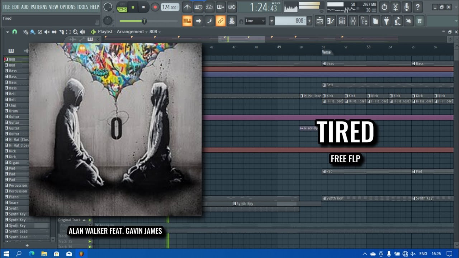Viewport: 459px width, 258px height.
Task: Open the EDIT menu
Action: point(16,7)
